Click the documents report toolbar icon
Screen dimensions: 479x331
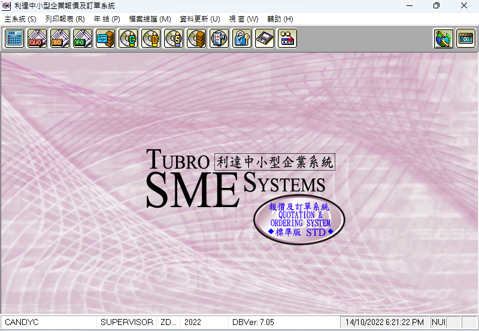click(219, 38)
